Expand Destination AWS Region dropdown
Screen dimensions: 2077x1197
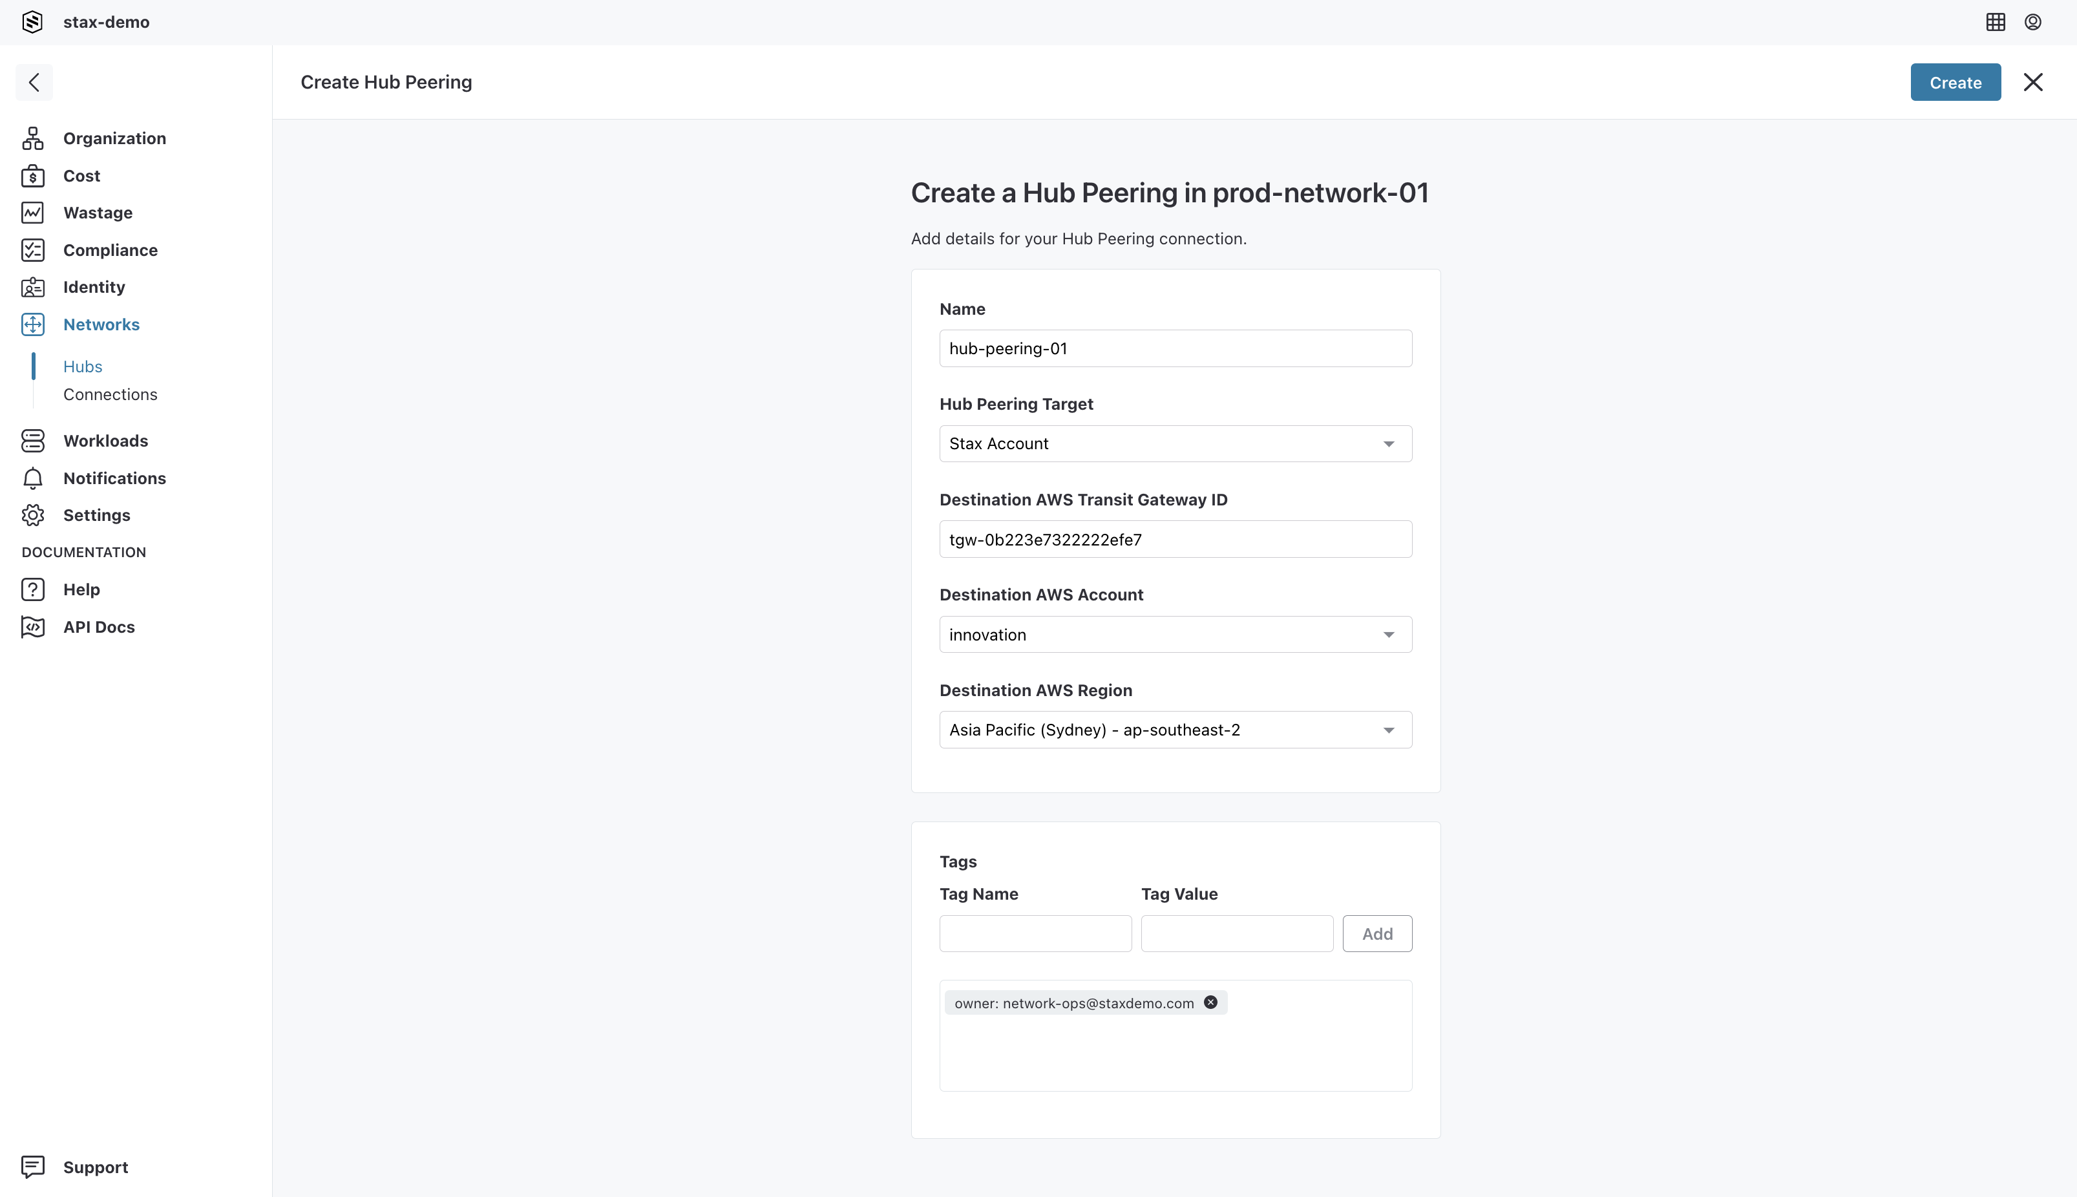(1176, 730)
